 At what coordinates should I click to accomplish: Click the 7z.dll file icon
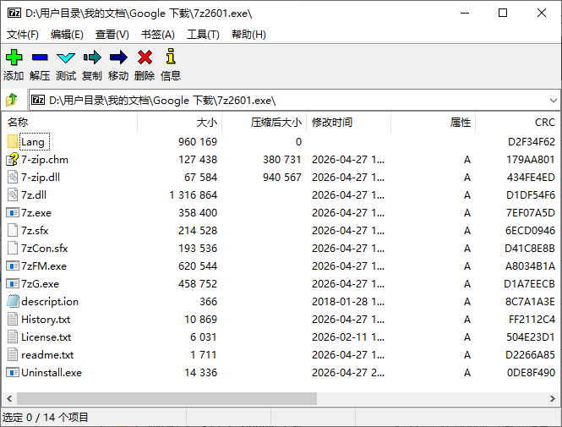pos(13,194)
